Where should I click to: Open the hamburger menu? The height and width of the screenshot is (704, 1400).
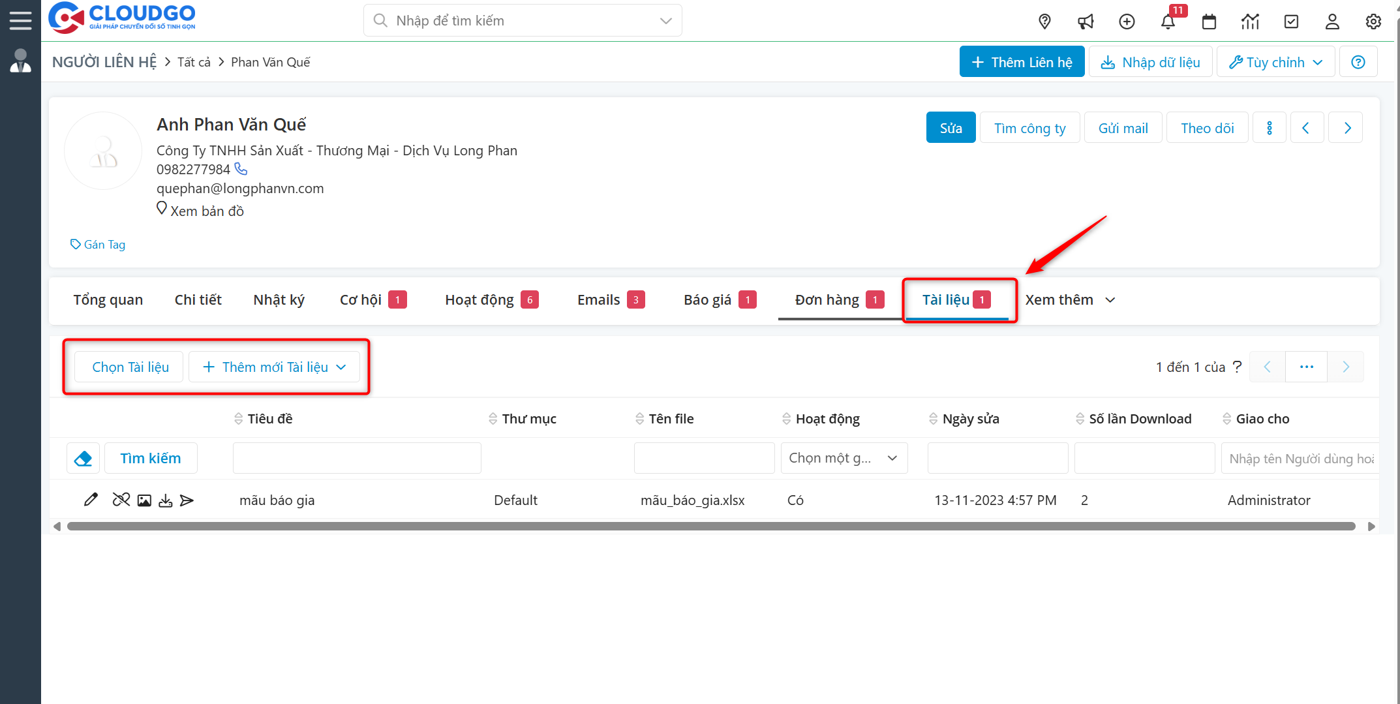[x=20, y=20]
